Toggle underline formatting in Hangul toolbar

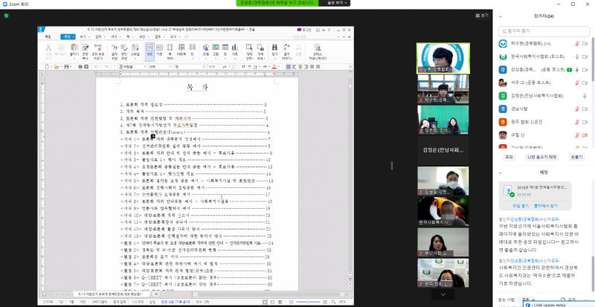[255, 67]
